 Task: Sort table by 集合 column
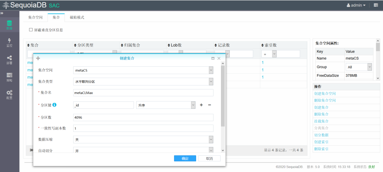click(33, 45)
